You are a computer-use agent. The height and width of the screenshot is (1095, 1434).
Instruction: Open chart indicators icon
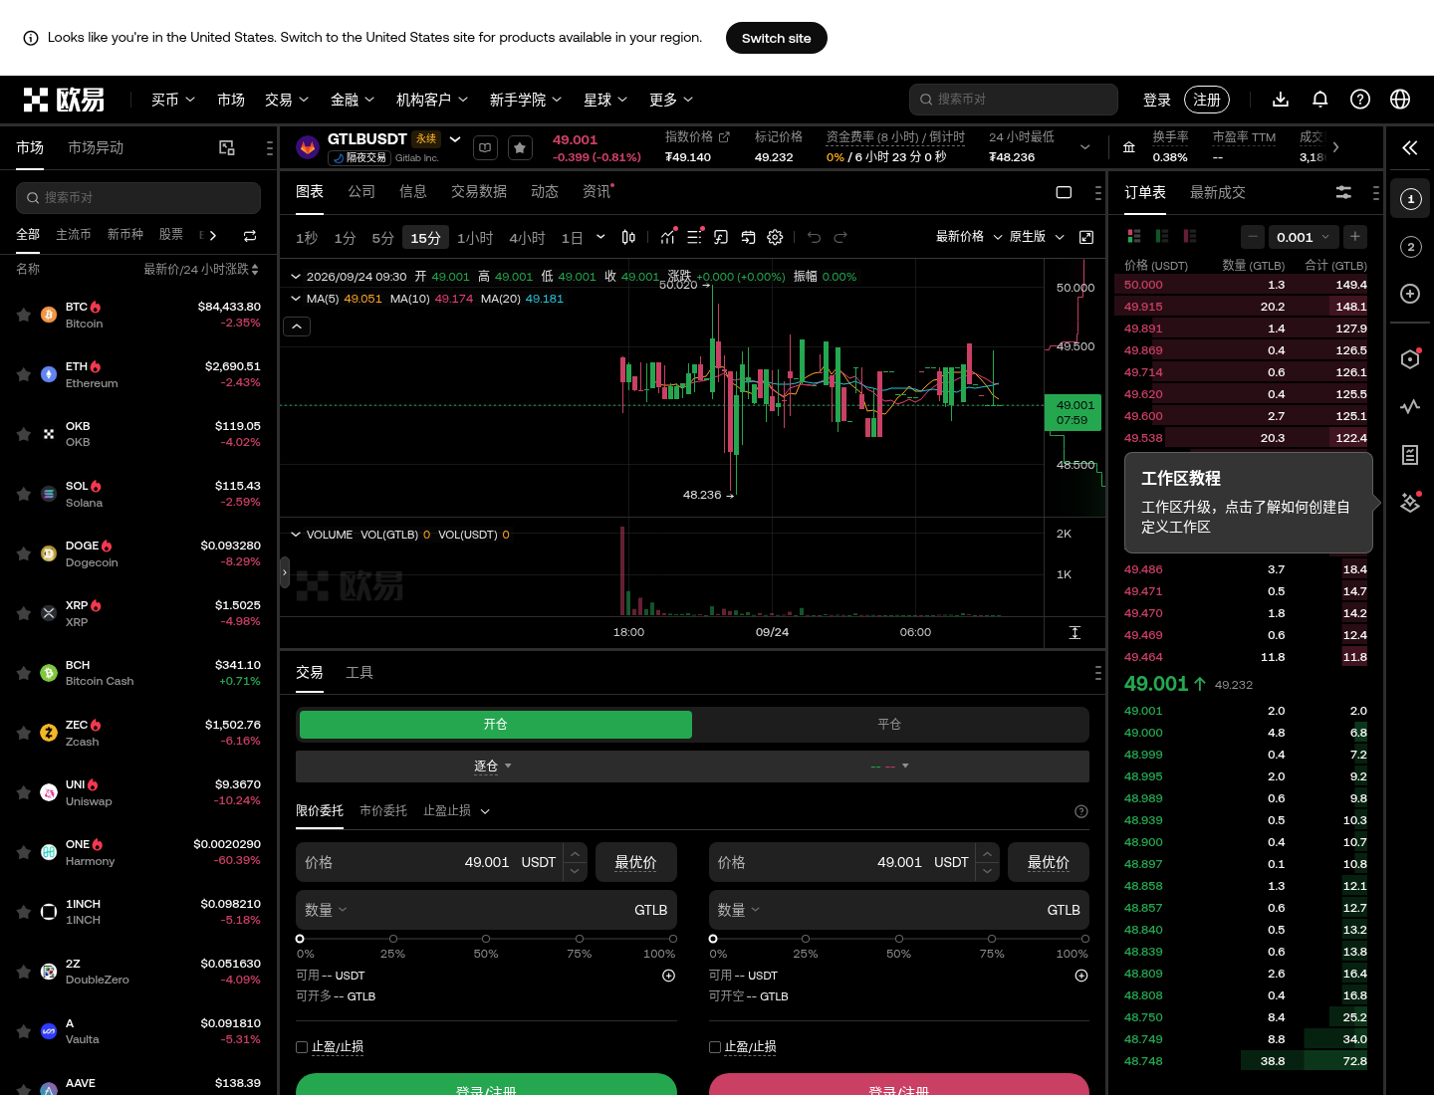[668, 237]
